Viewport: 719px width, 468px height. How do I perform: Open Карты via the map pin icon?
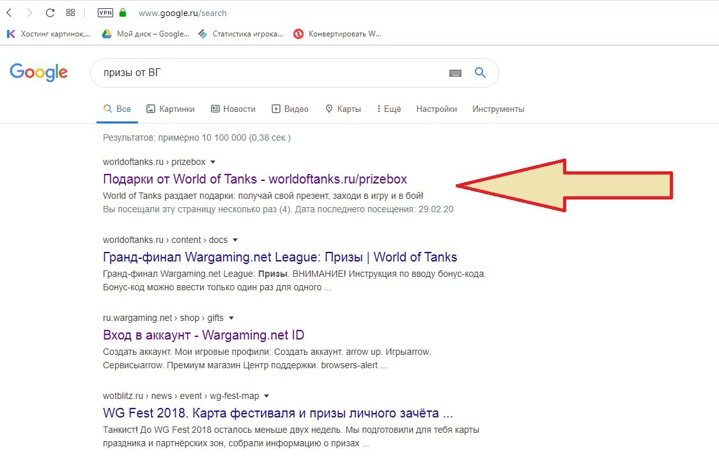329,109
